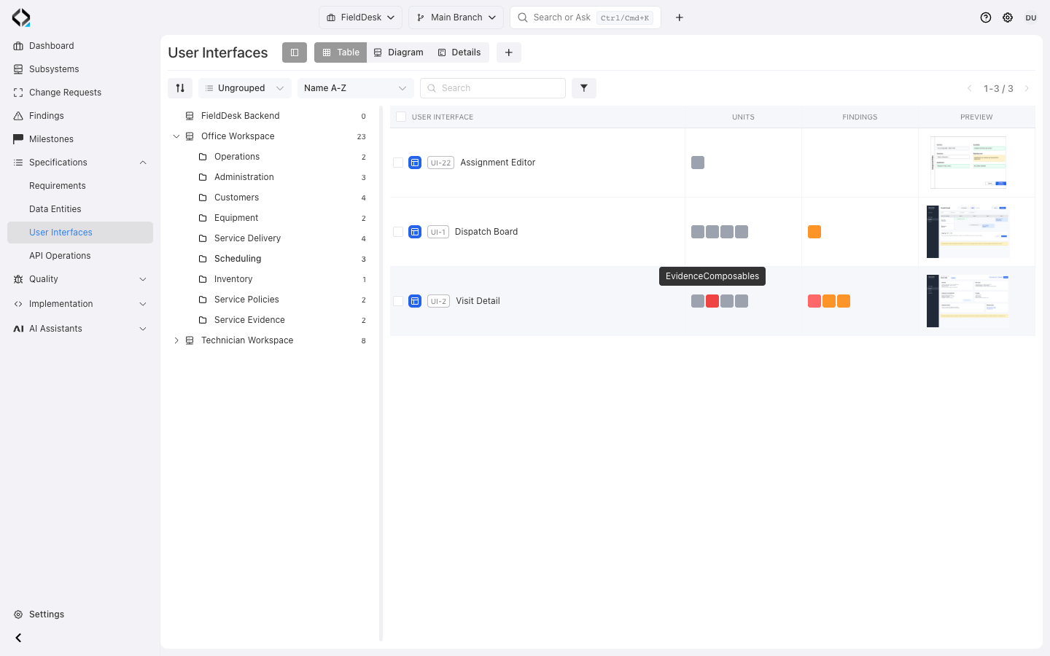Viewport: 1050px width, 656px height.
Task: Click the interface list Search field
Action: point(493,88)
